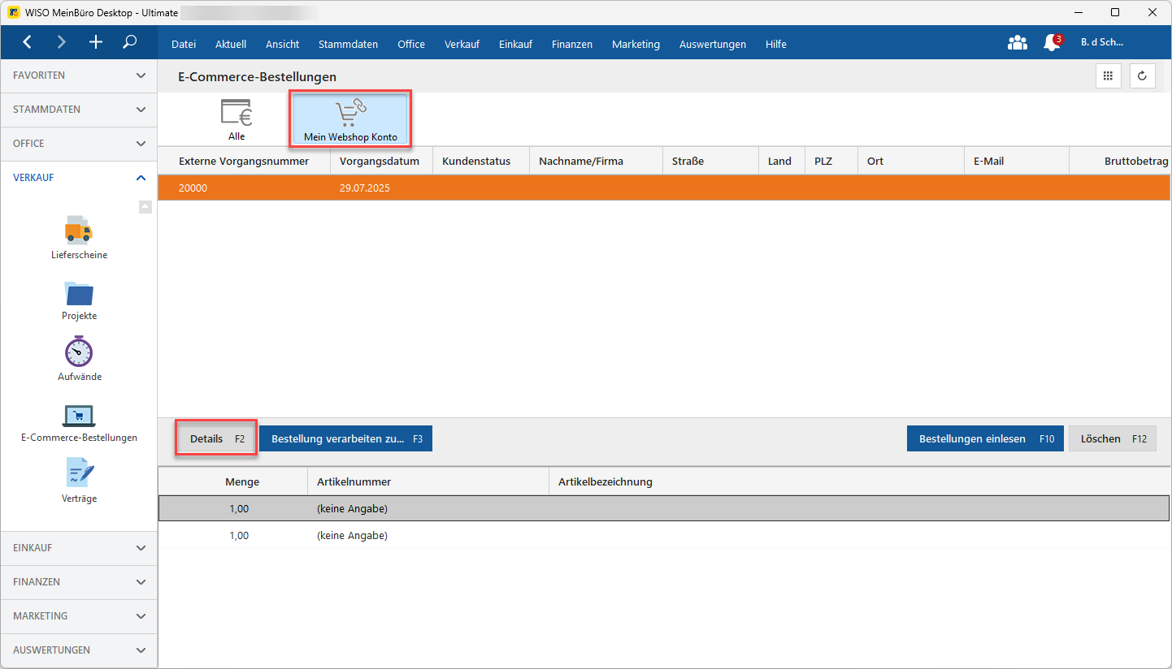The width and height of the screenshot is (1172, 669).
Task: Collapse the Verkauf sidebar section
Action: [x=79, y=178]
